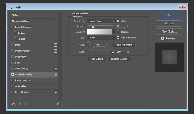
Task: Enable the Outer Glow checkbox
Action: 13,86
